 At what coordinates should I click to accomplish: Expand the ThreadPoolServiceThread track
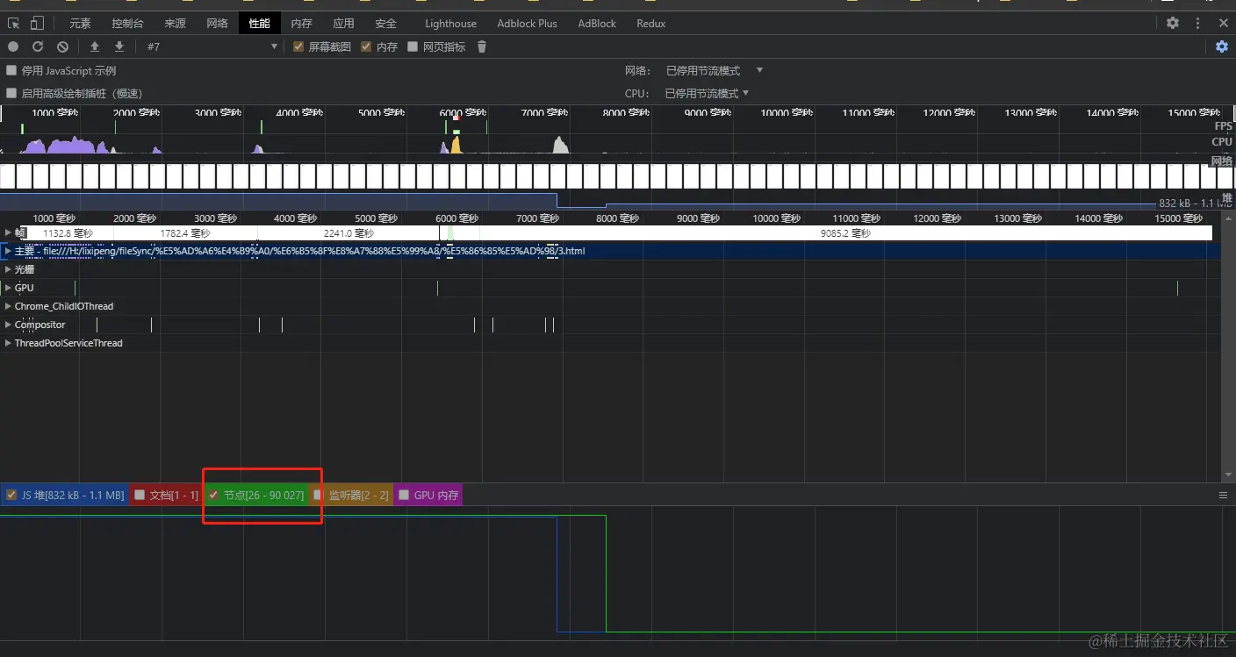pyautogui.click(x=9, y=343)
